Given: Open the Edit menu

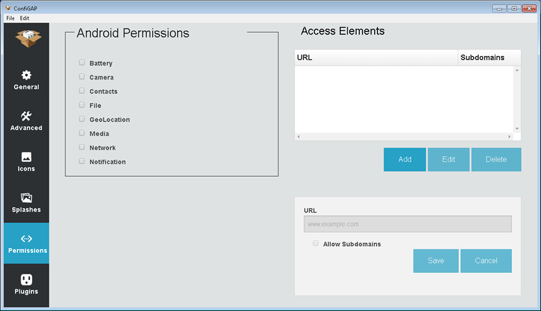Looking at the screenshot, I should pos(24,18).
